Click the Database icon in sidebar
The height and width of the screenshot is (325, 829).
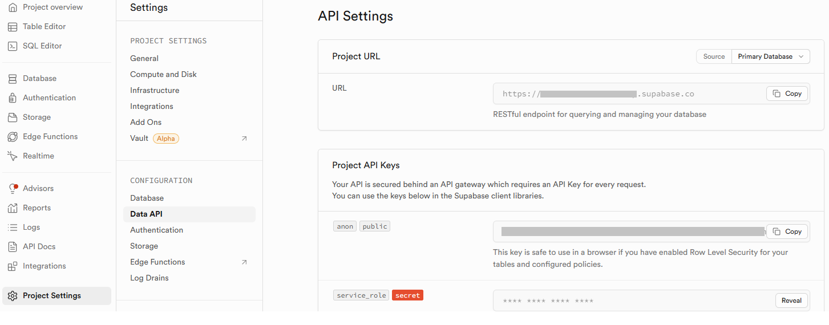pos(13,79)
